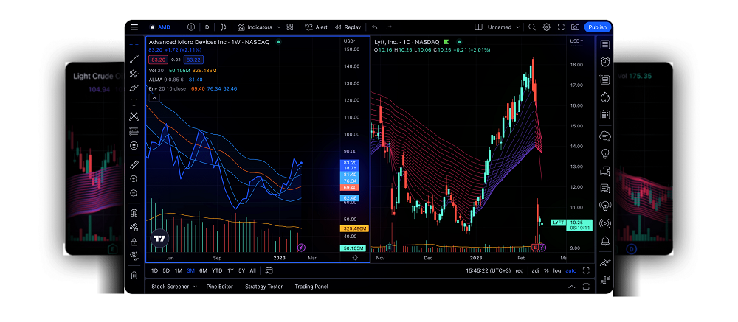This screenshot has width=738, height=322.
Task: Open the Pine Editor tab
Action: coord(219,287)
